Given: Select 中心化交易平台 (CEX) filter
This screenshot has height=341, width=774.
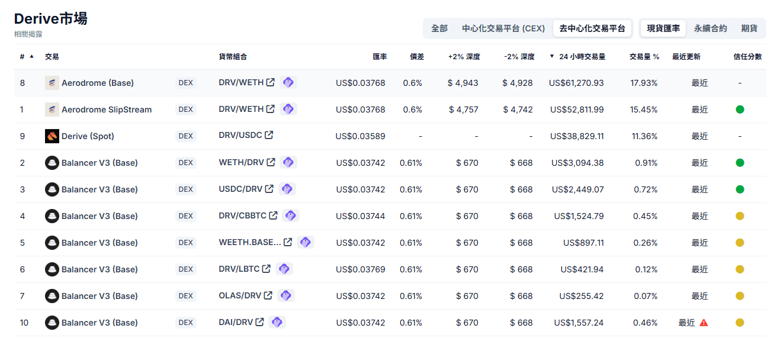Looking at the screenshot, I should tap(503, 28).
